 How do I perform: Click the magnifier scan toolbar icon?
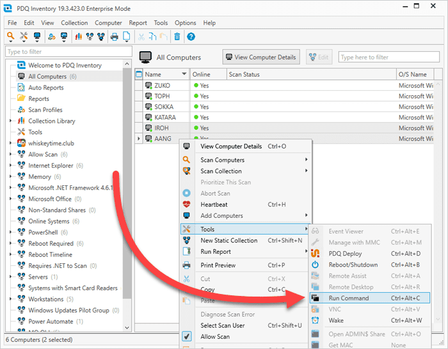coord(11,36)
